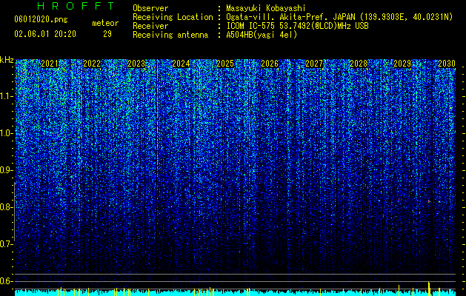Click the 2029 time marker
466x296 pixels.
tap(402, 64)
